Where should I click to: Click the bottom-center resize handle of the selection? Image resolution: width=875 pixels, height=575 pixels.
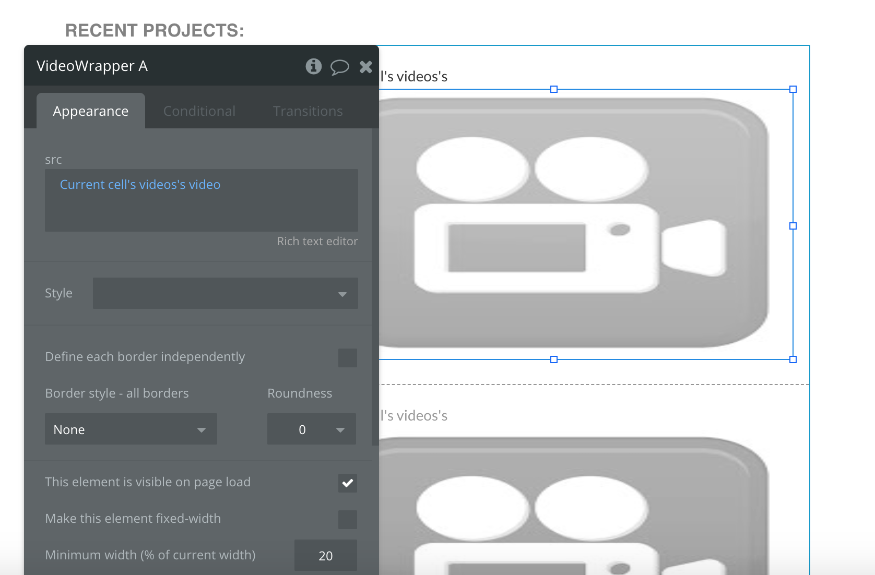point(554,360)
